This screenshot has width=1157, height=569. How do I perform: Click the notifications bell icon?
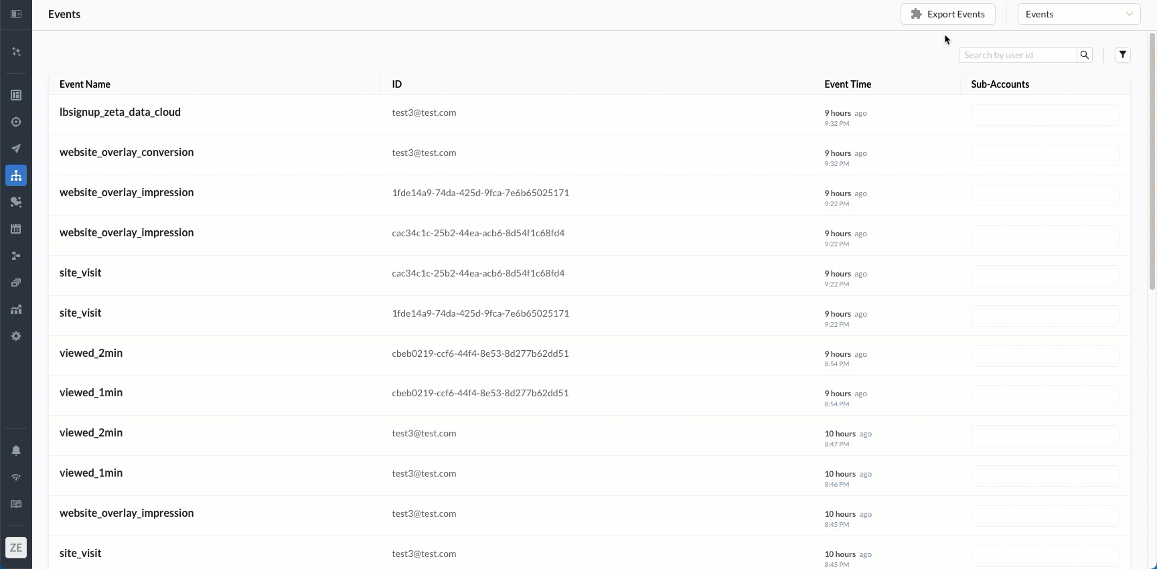pos(16,451)
